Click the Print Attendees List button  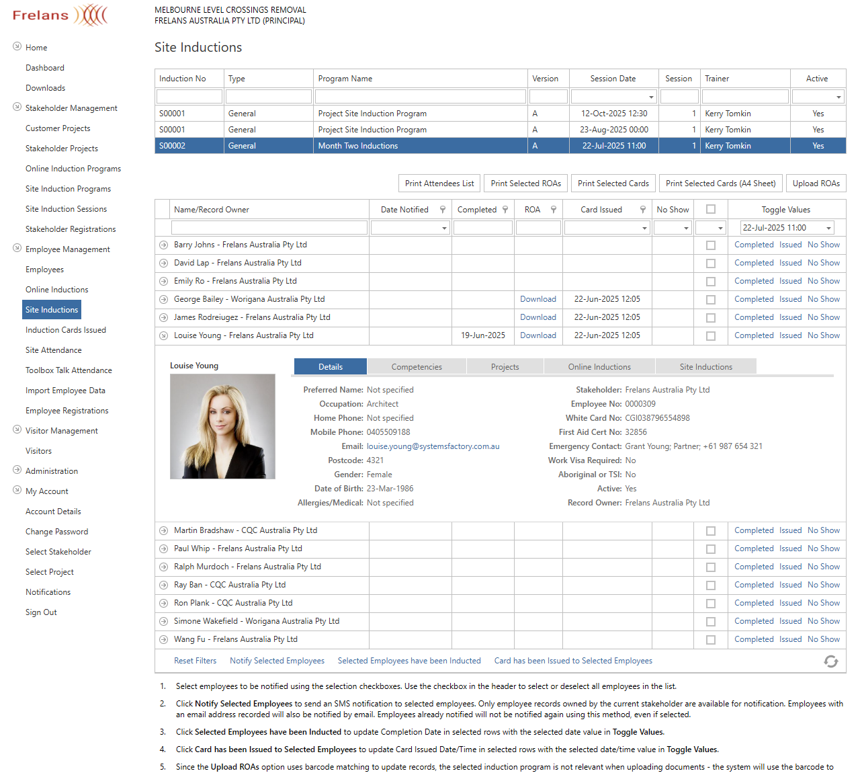pos(439,183)
